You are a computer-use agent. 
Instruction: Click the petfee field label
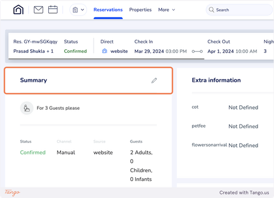[199, 126]
